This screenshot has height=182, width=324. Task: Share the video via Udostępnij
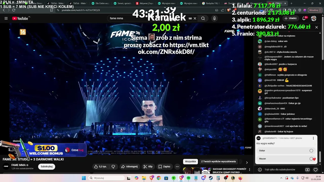coord(129,167)
